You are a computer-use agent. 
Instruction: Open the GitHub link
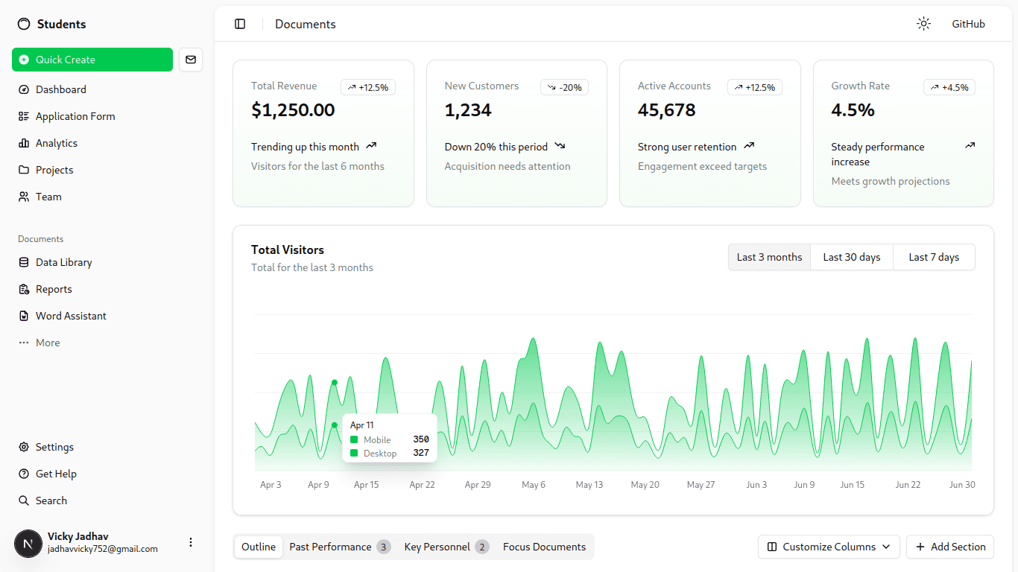point(968,24)
